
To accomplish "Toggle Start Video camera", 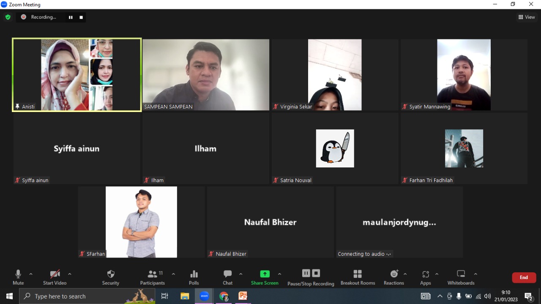I will click(x=55, y=277).
